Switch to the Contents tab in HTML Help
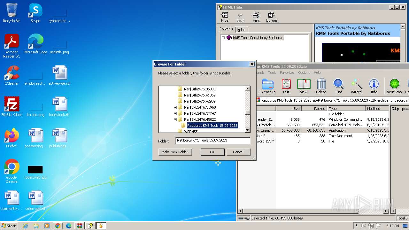The width and height of the screenshot is (409, 230). 226,29
